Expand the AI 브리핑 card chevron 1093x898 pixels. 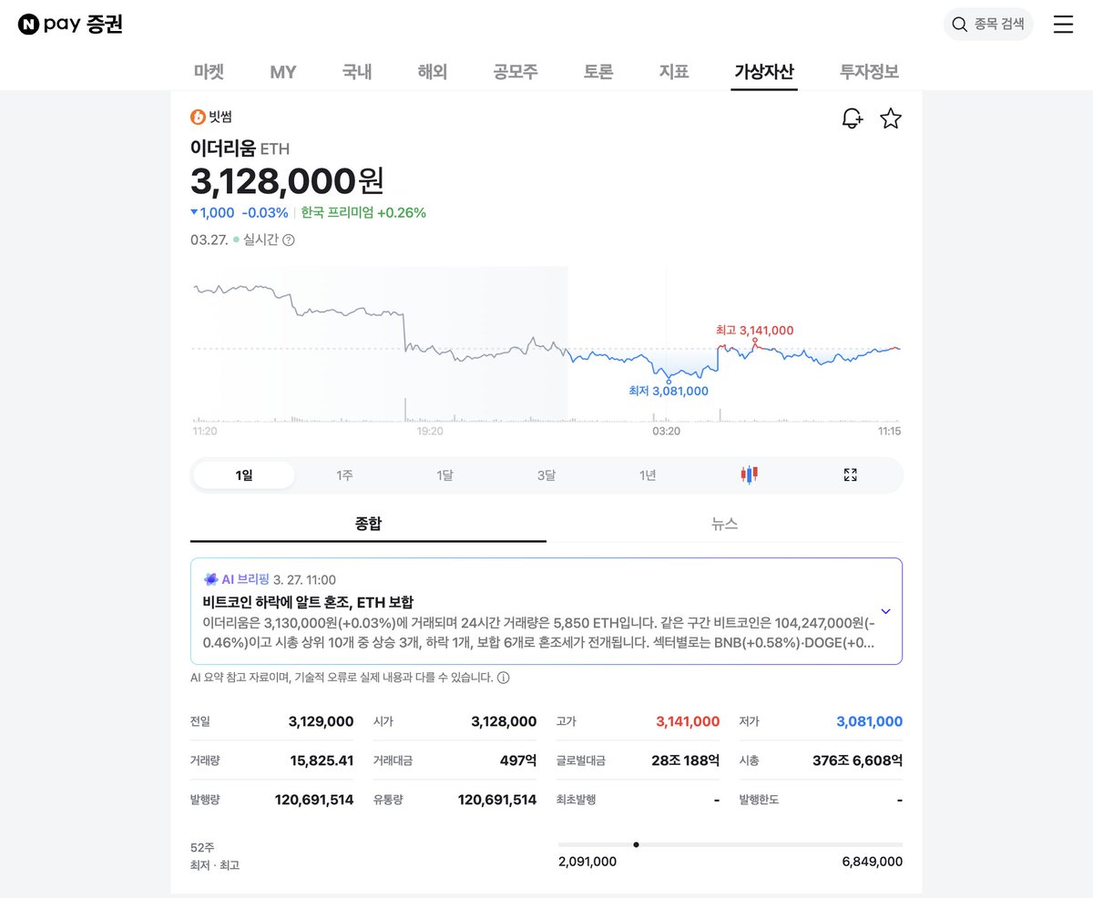[885, 611]
